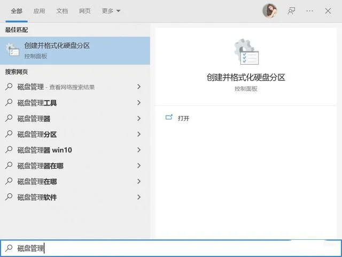Switch to the 文档 tab
Viewport: 342px width, 257px height.
tap(62, 11)
